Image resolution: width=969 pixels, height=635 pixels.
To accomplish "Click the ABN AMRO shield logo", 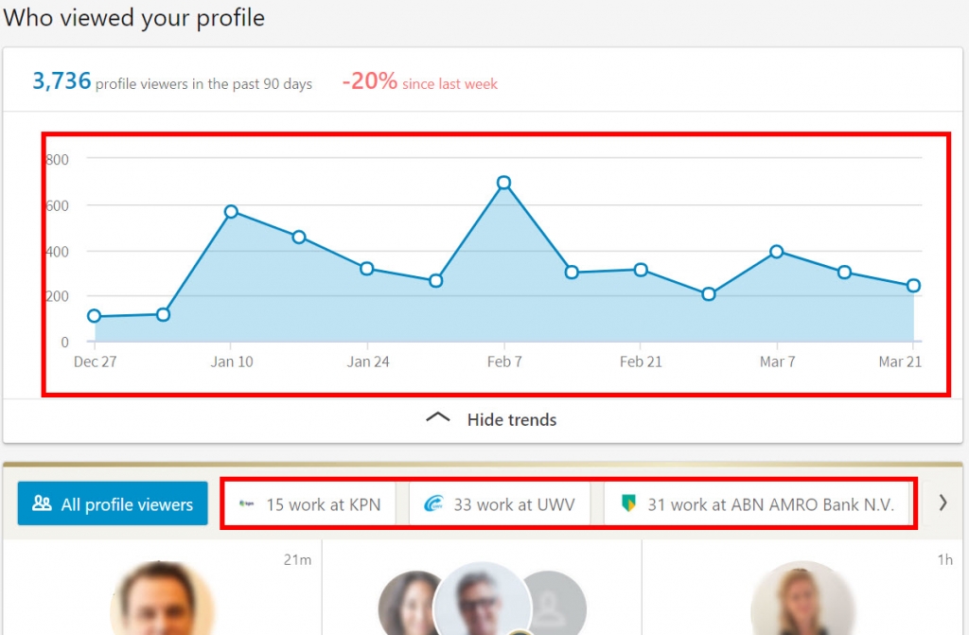I will (x=628, y=504).
